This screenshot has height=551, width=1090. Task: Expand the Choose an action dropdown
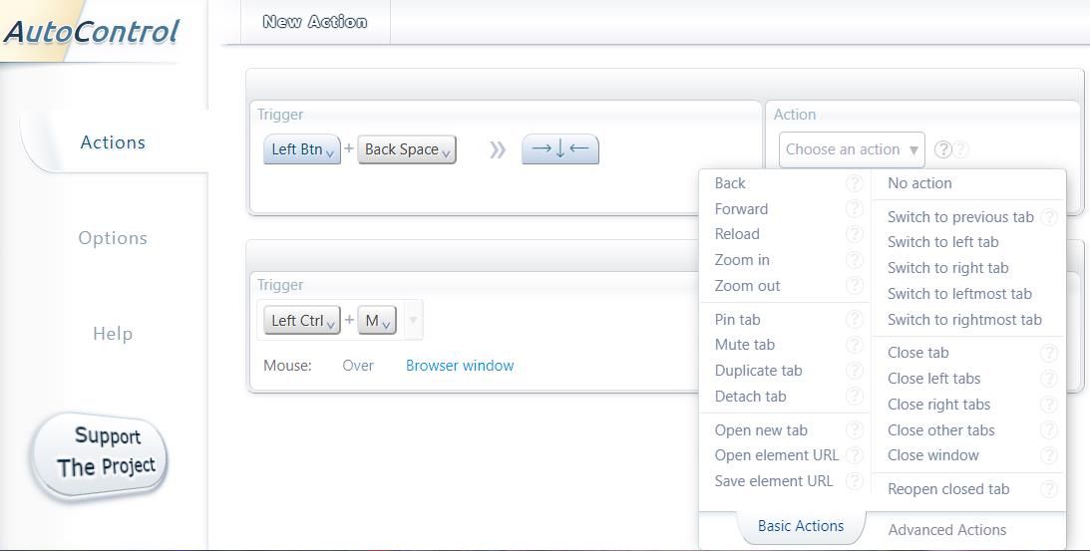(x=852, y=149)
